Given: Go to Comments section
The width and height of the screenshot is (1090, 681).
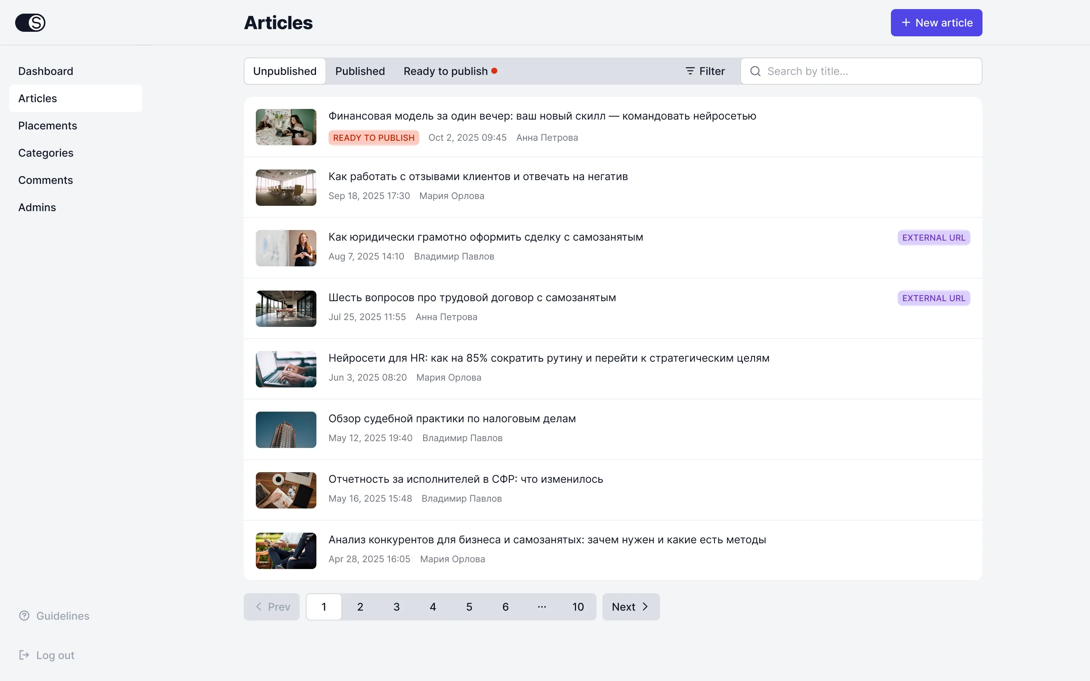Looking at the screenshot, I should pos(45,180).
